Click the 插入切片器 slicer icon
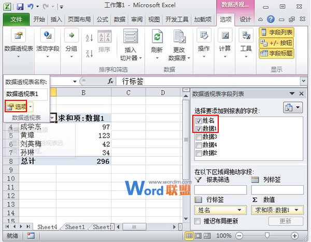 131,36
